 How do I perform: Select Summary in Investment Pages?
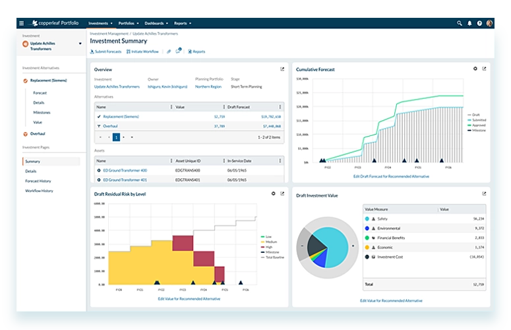[51, 162]
